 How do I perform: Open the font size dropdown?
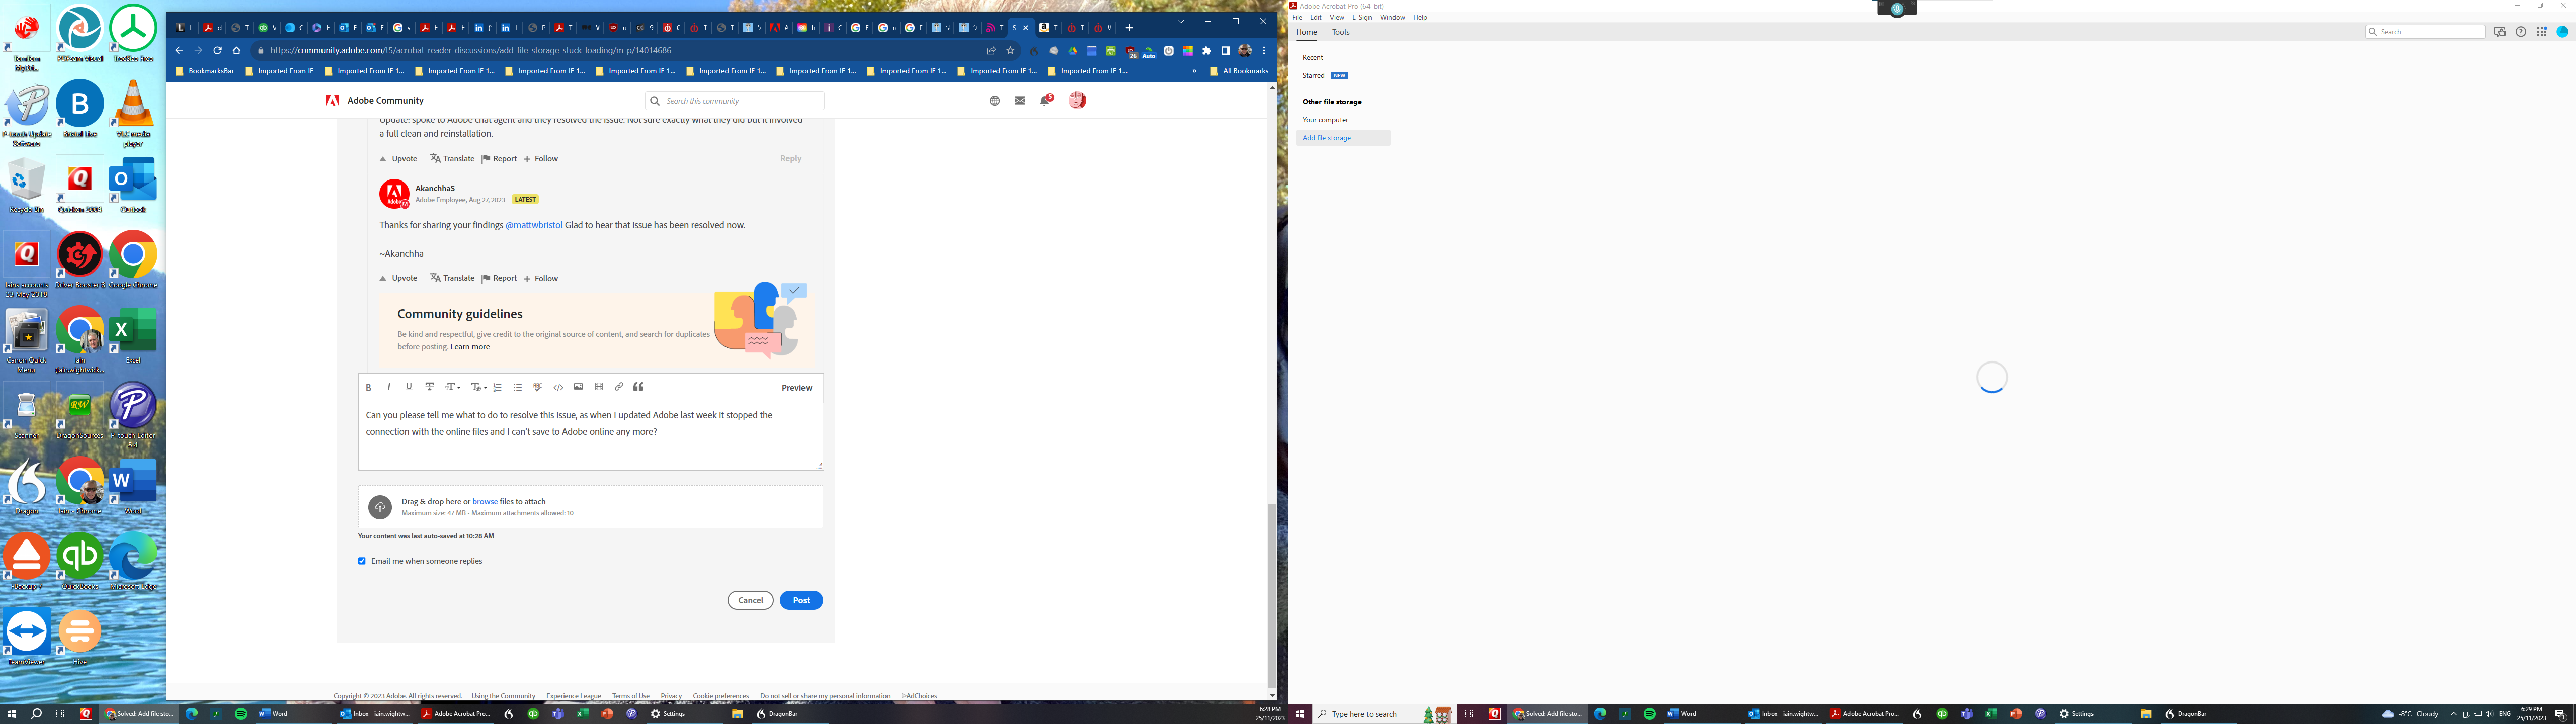click(x=452, y=387)
